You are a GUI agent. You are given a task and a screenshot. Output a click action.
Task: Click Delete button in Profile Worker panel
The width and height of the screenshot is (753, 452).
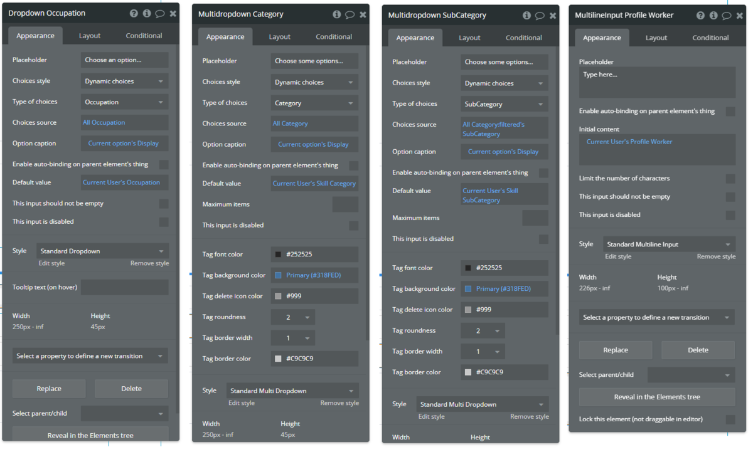click(x=698, y=350)
